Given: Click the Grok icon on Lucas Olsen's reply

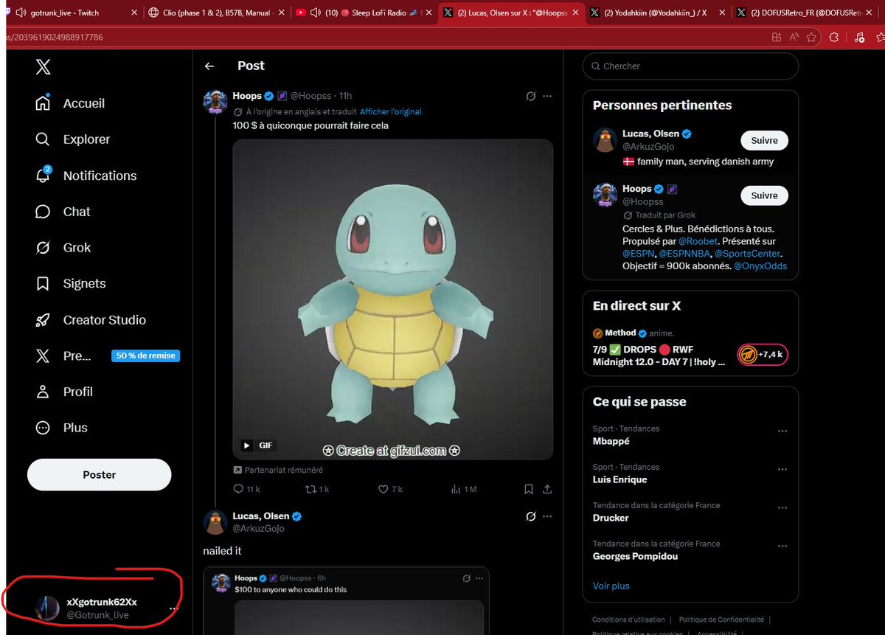Looking at the screenshot, I should 530,517.
